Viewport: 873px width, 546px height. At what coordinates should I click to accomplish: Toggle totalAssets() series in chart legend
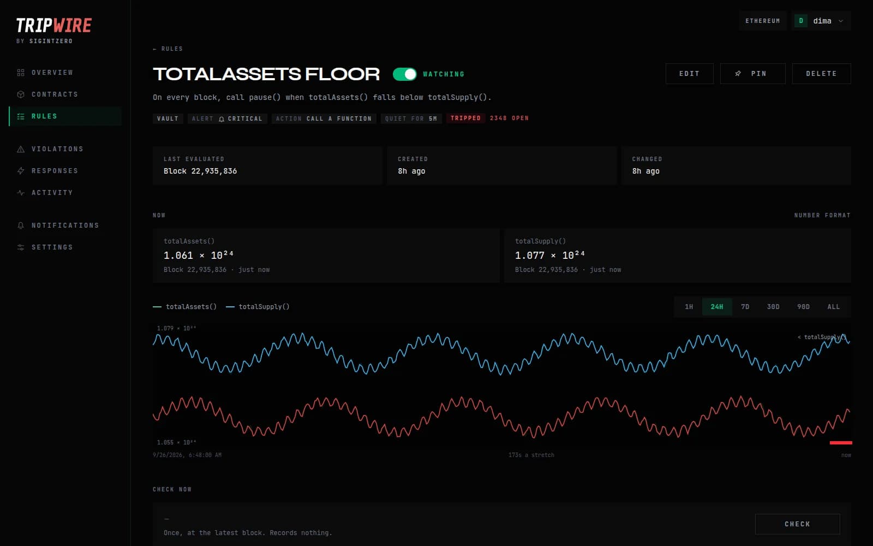pos(184,307)
